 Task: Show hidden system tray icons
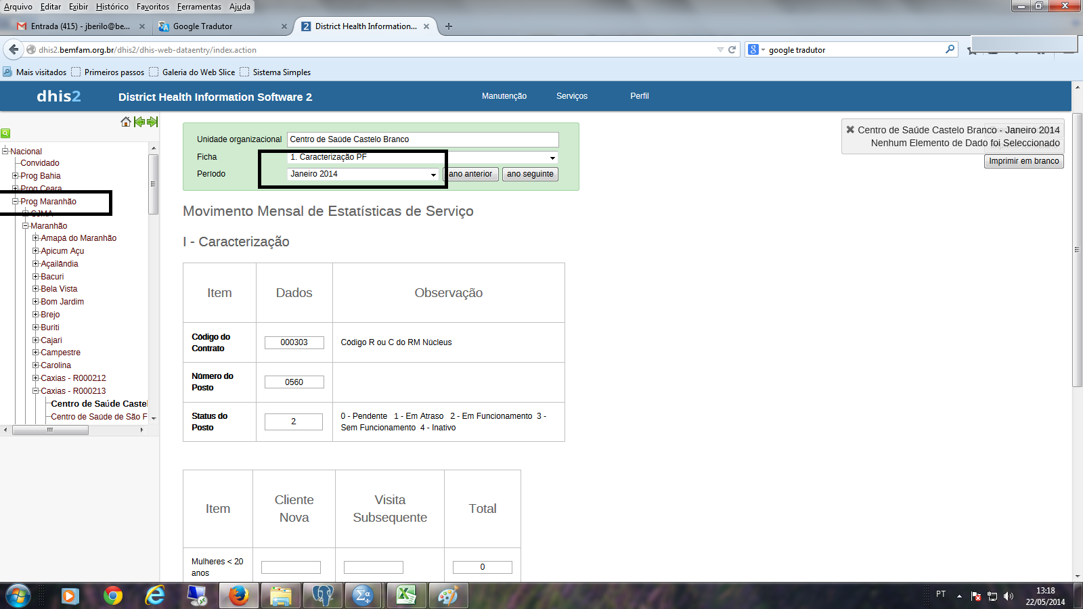[959, 596]
